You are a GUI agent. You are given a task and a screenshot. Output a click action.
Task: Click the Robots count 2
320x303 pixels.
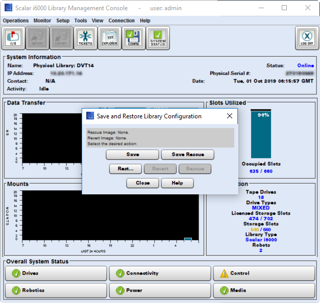tap(261, 250)
